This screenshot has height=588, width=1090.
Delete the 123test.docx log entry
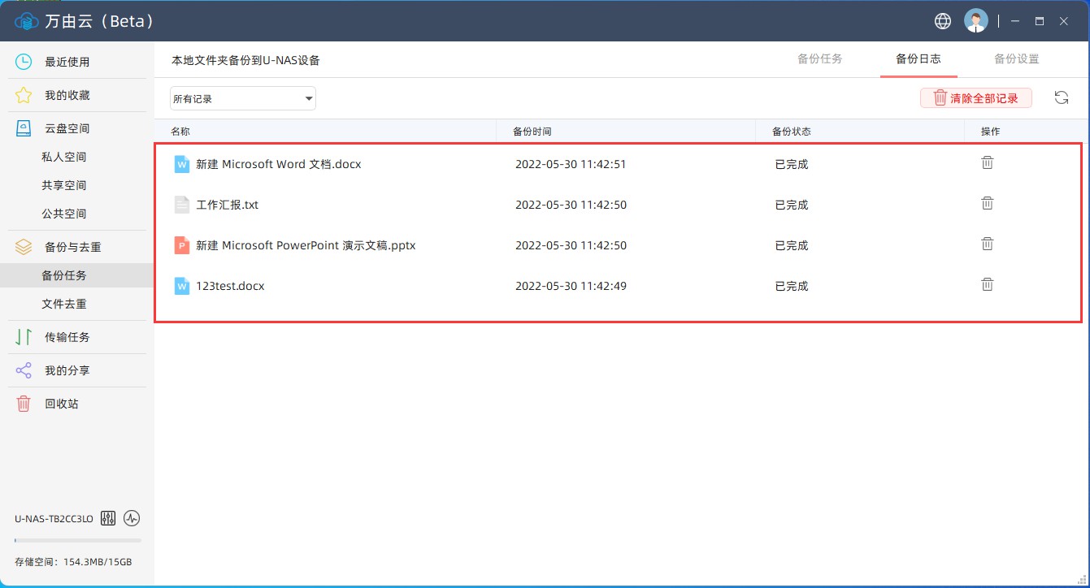coord(987,285)
